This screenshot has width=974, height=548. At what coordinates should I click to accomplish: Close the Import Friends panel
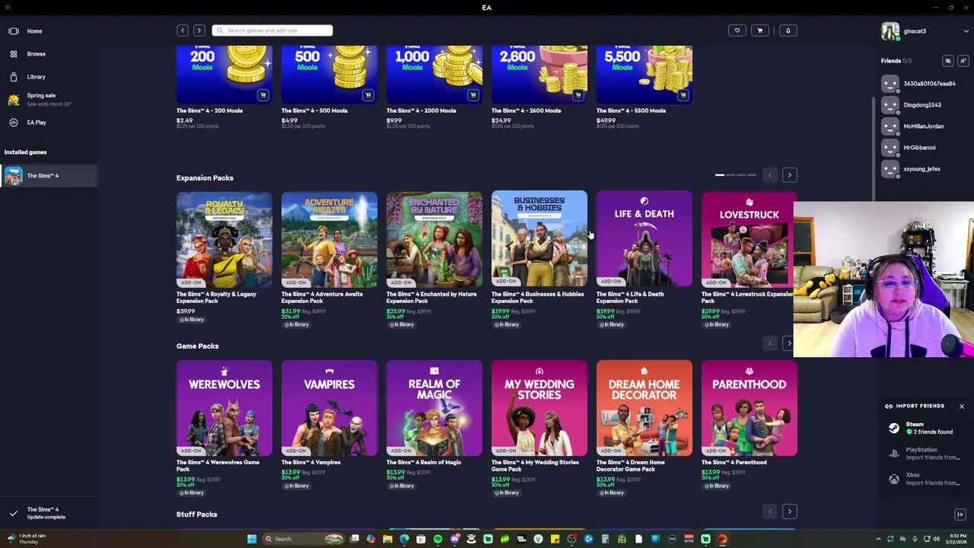[962, 406]
